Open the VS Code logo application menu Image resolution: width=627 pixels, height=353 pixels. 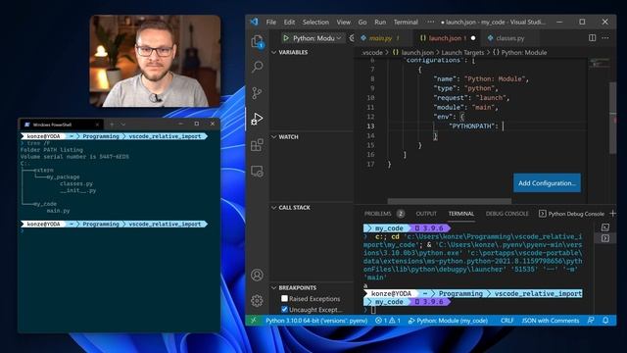pyautogui.click(x=255, y=22)
